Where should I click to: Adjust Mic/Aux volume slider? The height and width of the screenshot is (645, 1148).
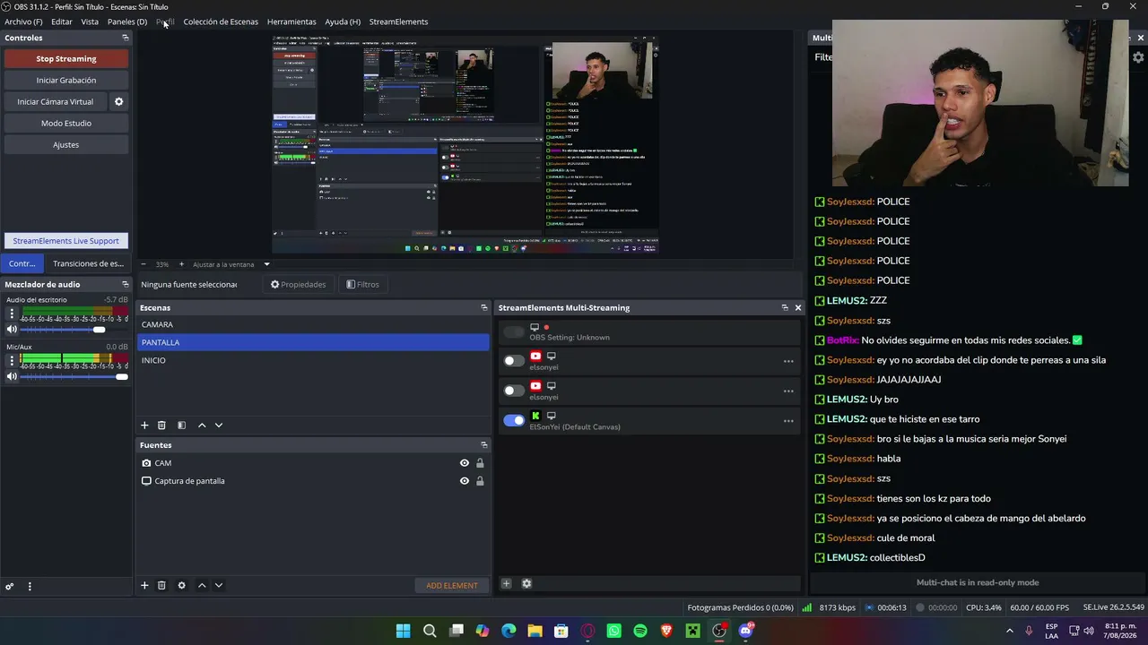tap(74, 376)
